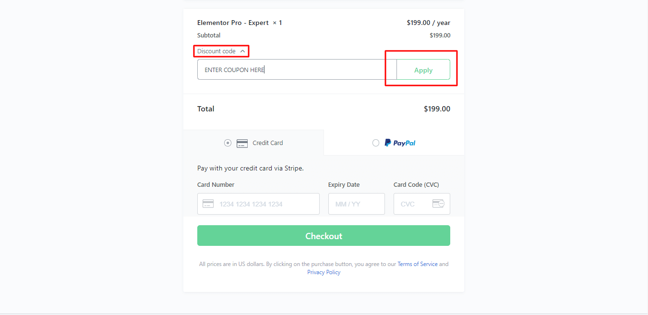Click the PayPal logo
Image resolution: width=648 pixels, height=315 pixels.
(x=400, y=143)
